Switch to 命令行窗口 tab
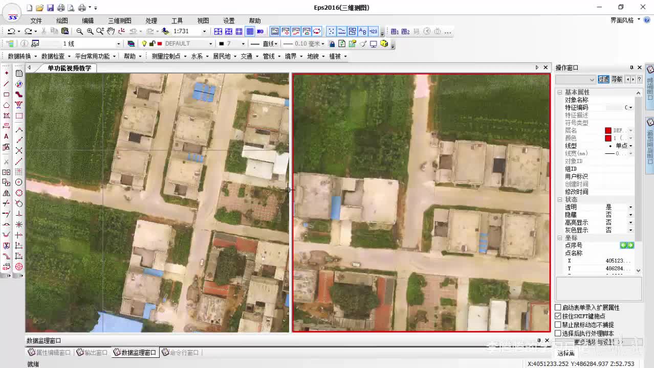Image resolution: width=654 pixels, height=368 pixels. click(x=181, y=353)
